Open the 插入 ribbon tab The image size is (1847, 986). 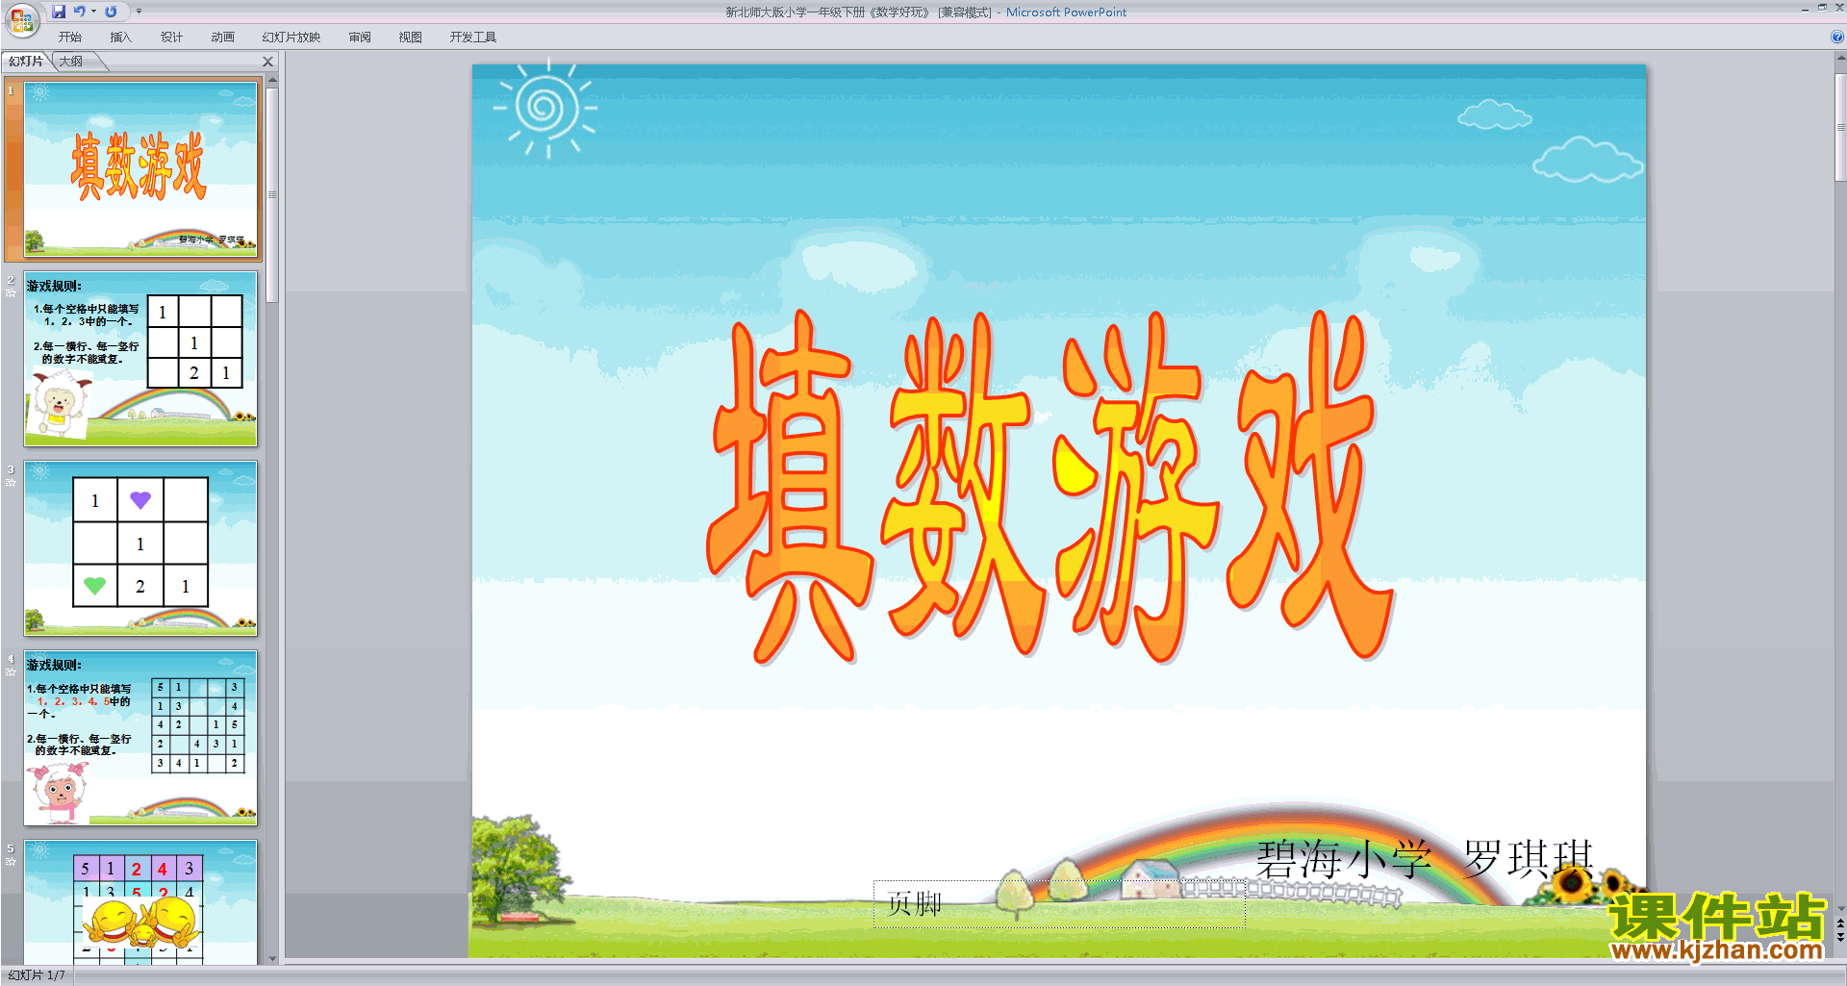[x=121, y=38]
